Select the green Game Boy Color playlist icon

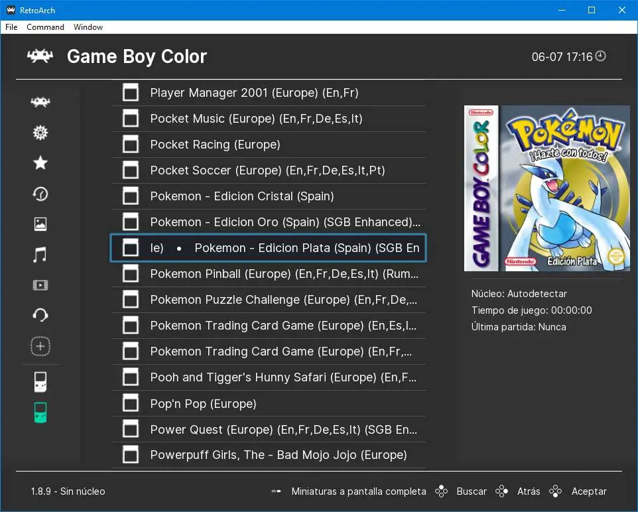pyautogui.click(x=40, y=413)
